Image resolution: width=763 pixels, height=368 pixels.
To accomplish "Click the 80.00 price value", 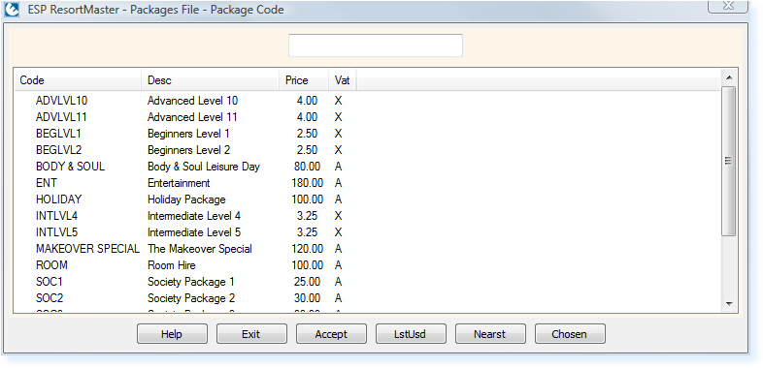I will click(307, 167).
